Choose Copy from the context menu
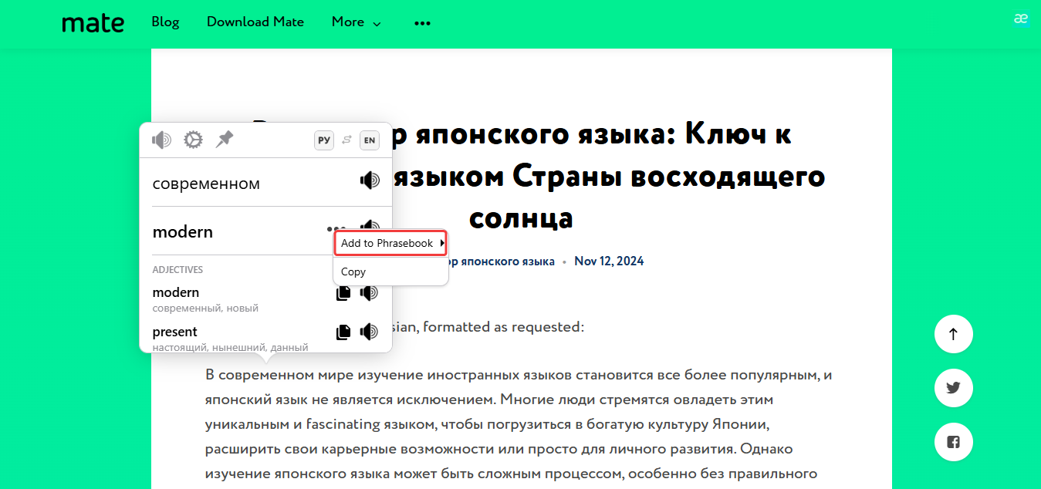Screen dimensions: 1041x489 [353, 271]
